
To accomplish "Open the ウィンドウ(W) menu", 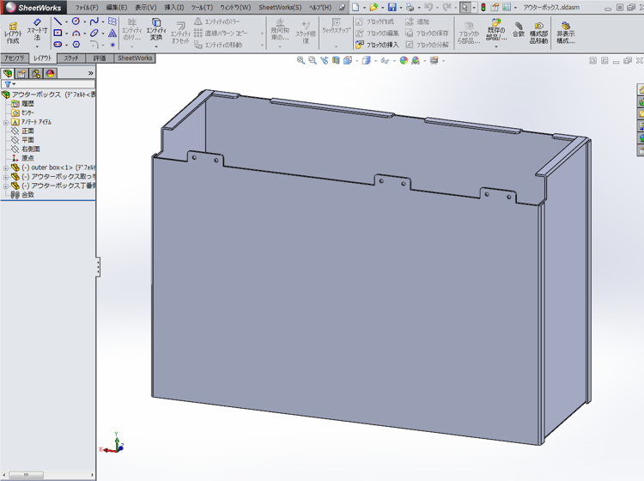I will point(235,8).
